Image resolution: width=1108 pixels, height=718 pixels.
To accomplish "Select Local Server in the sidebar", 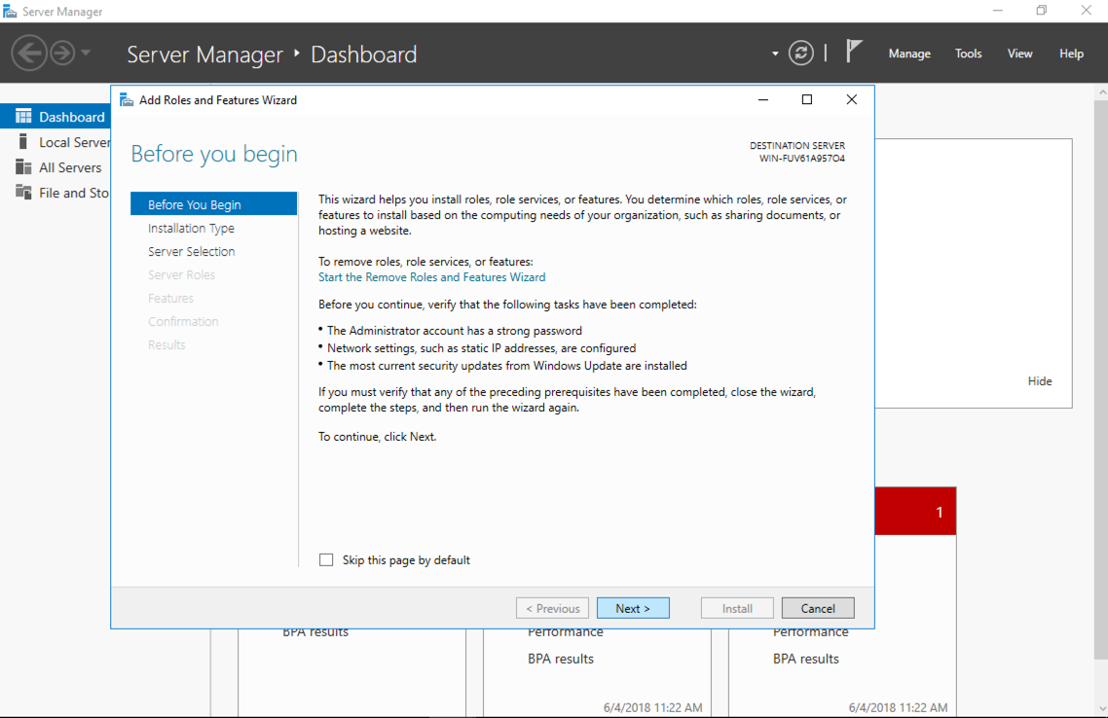I will click(55, 142).
